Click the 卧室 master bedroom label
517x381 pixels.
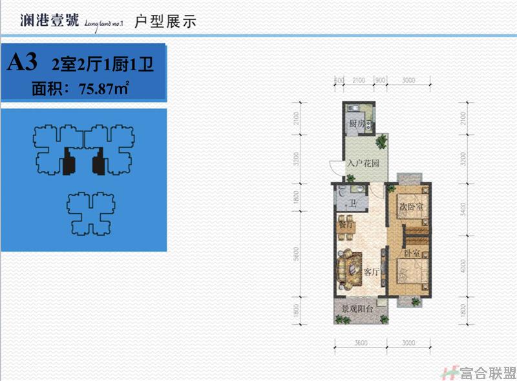[412, 253]
